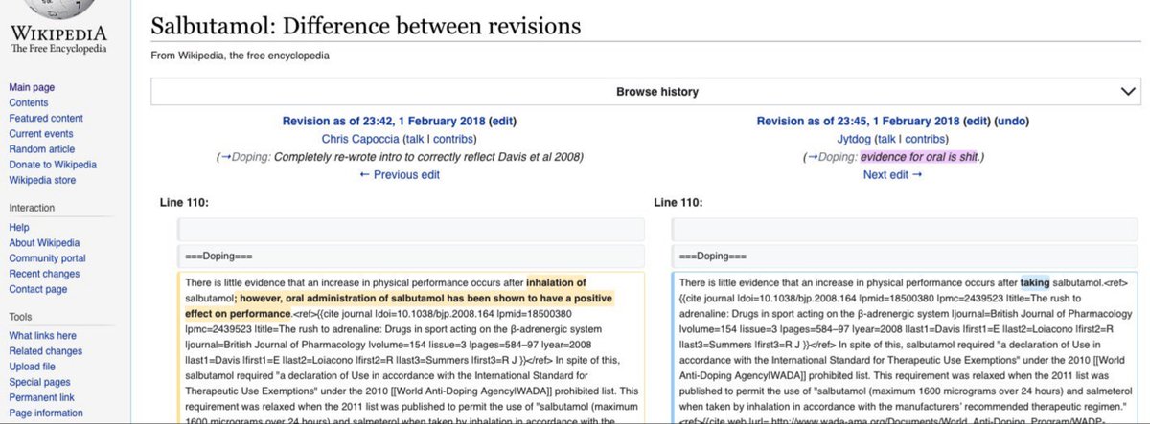
Task: Open What links here tool
Action: (43, 336)
